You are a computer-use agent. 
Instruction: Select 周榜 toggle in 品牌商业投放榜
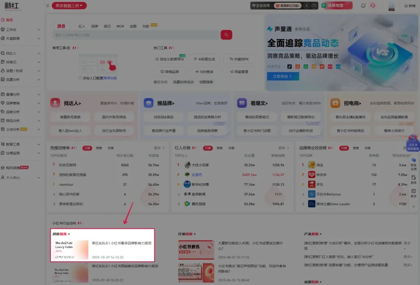(356, 148)
